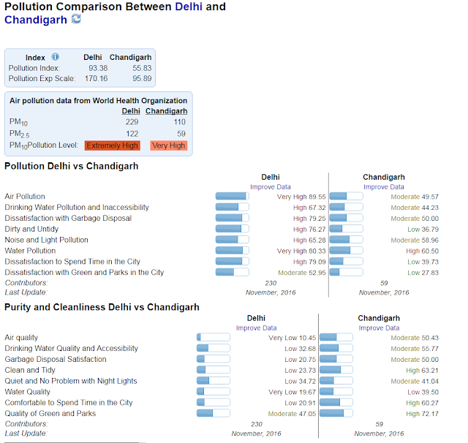Click Delhi Air Pollution progress bar
Screen dimensions: 468x443
[233, 197]
